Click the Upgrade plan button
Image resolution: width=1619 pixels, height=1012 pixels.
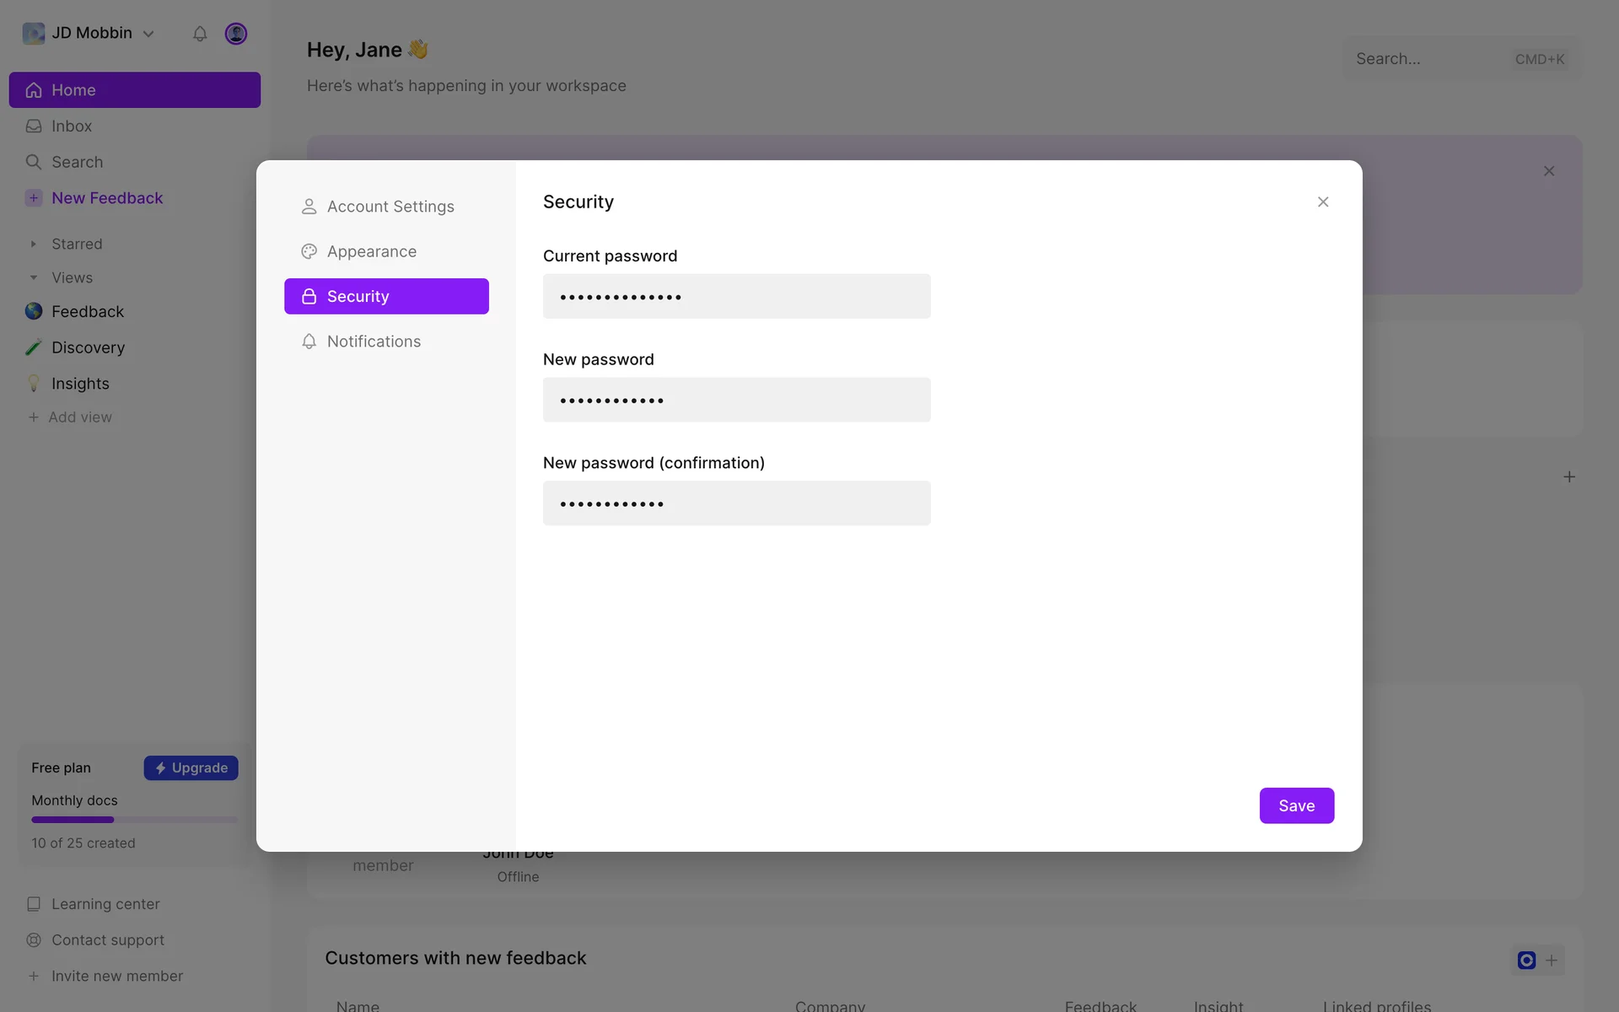coord(191,768)
